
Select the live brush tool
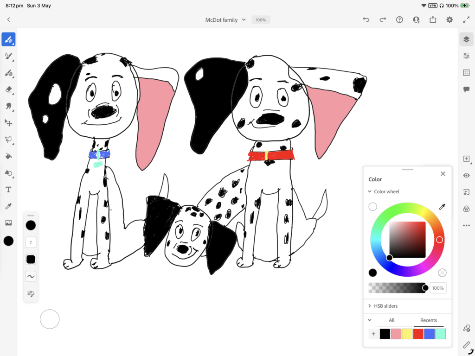tap(8, 56)
